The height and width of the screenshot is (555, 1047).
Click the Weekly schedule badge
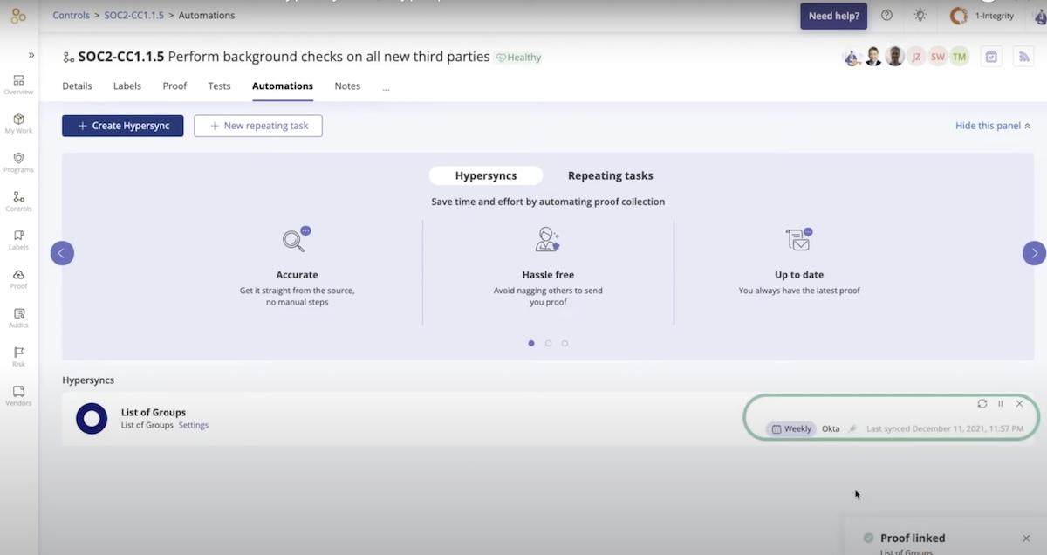[x=791, y=428]
